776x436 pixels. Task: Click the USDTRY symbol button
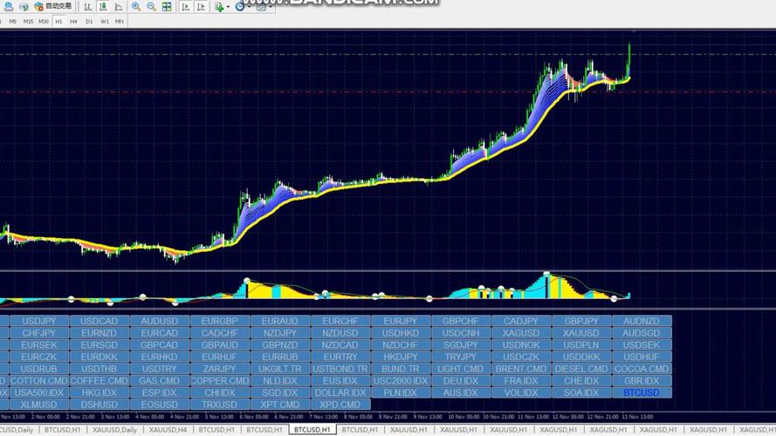pos(160,369)
